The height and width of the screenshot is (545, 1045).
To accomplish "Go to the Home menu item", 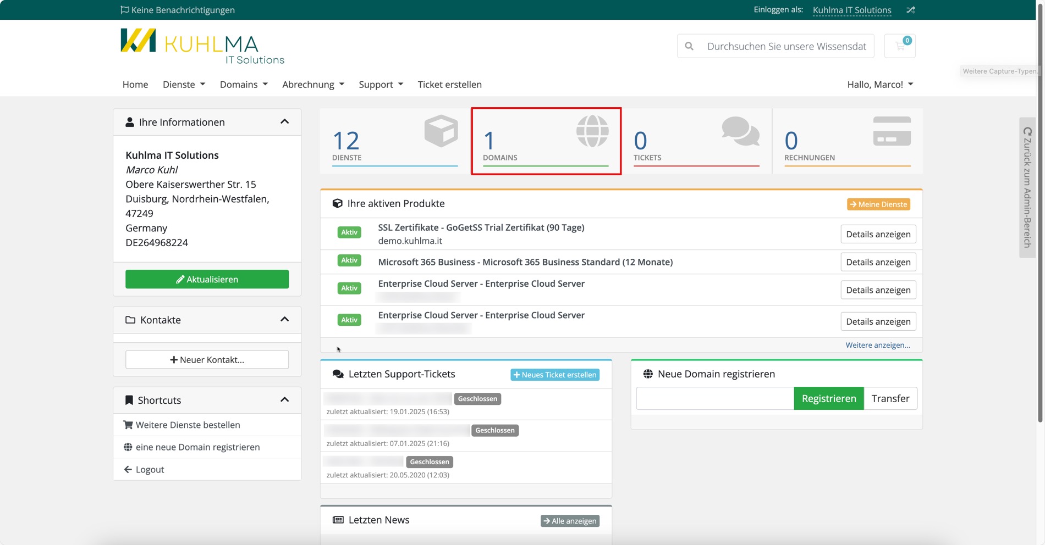I will pyautogui.click(x=135, y=84).
